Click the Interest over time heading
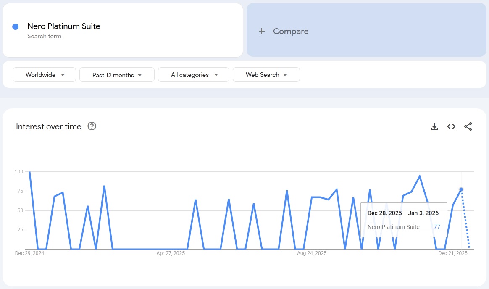489x289 pixels. [49, 126]
